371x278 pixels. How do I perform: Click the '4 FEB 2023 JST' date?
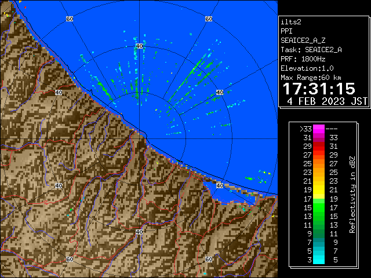pyautogui.click(x=327, y=101)
